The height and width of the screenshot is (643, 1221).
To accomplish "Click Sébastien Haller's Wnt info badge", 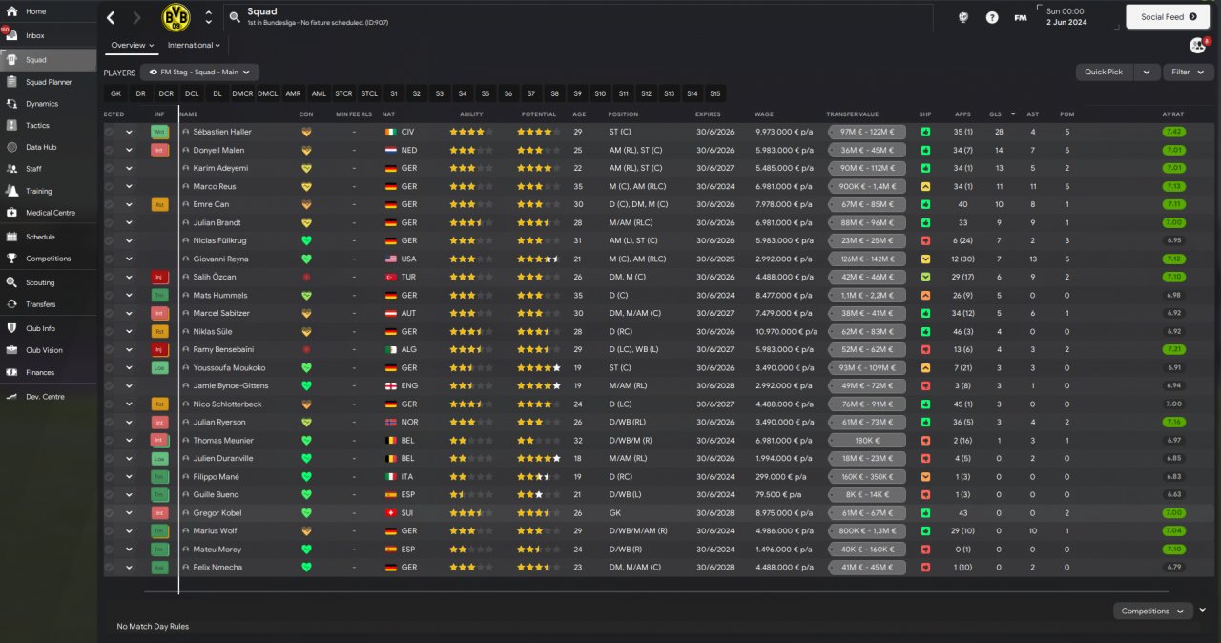I will 159,132.
